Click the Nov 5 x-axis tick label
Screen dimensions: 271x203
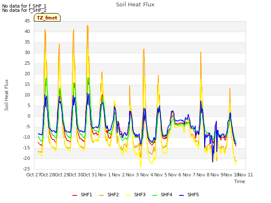(160, 175)
